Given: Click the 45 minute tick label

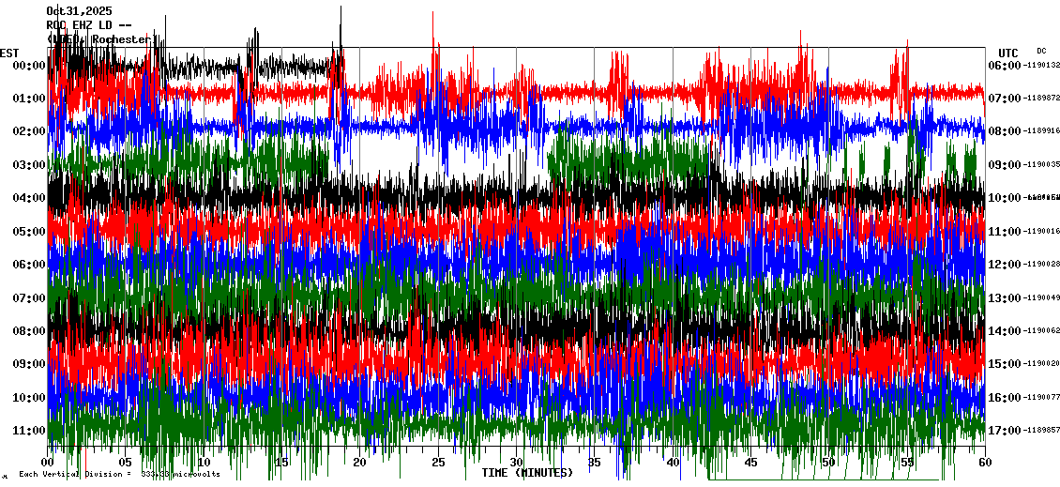Looking at the screenshot, I should click(x=750, y=463).
